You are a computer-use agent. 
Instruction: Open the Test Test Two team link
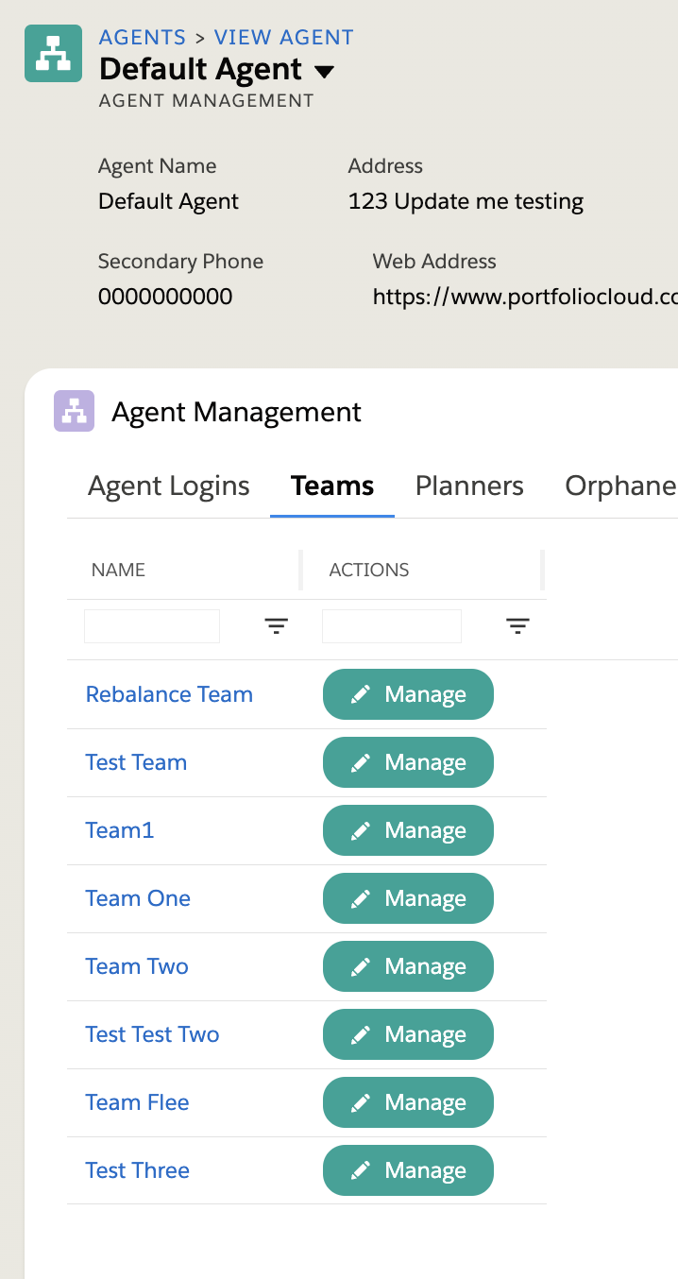coord(152,1034)
